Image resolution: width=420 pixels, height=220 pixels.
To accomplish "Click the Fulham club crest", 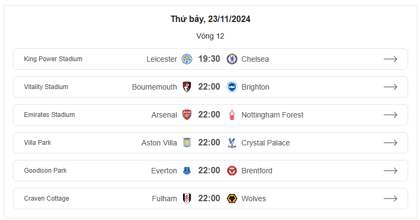I will (x=187, y=199).
